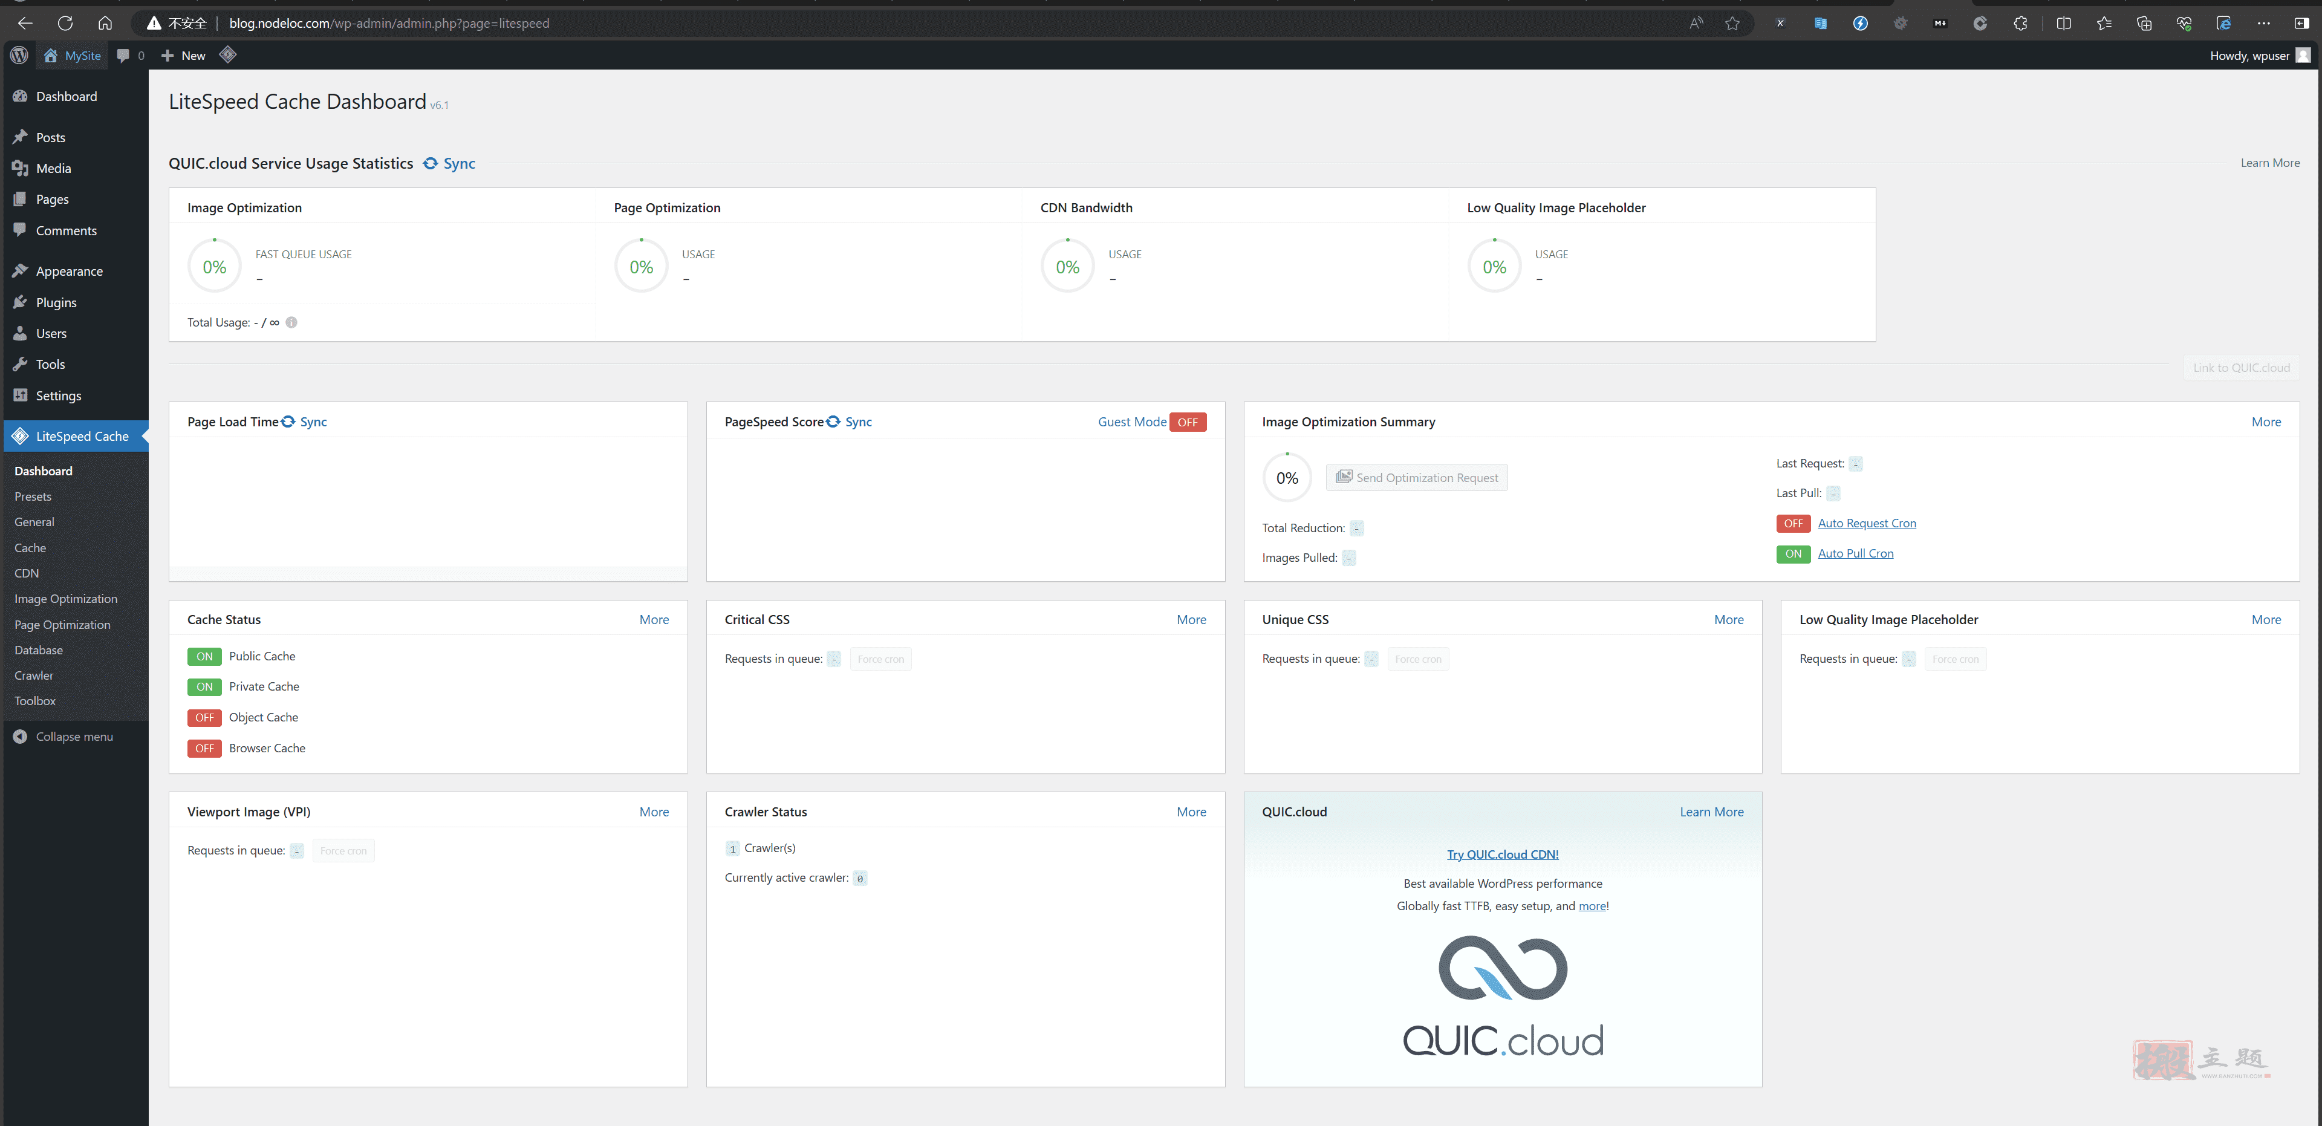This screenshot has width=2322, height=1126.
Task: Open LiteSpeed Cache settings submenu
Action: (x=30, y=548)
